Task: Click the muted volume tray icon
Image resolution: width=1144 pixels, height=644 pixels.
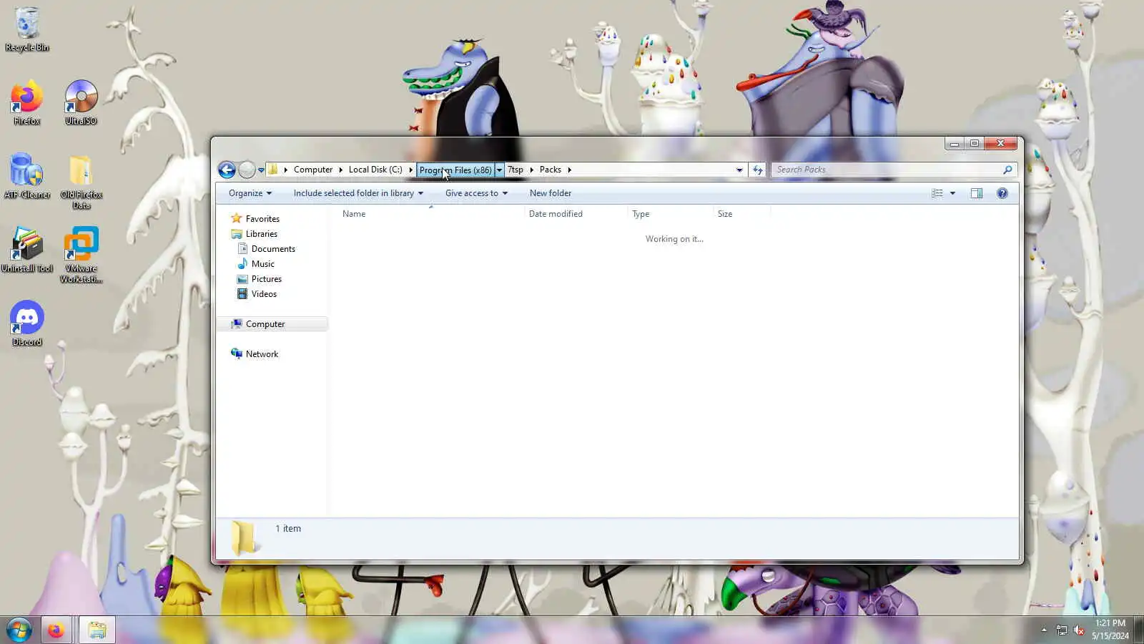Action: tap(1079, 630)
